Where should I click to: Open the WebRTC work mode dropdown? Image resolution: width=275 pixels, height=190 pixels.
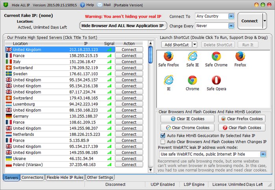coord(263,154)
